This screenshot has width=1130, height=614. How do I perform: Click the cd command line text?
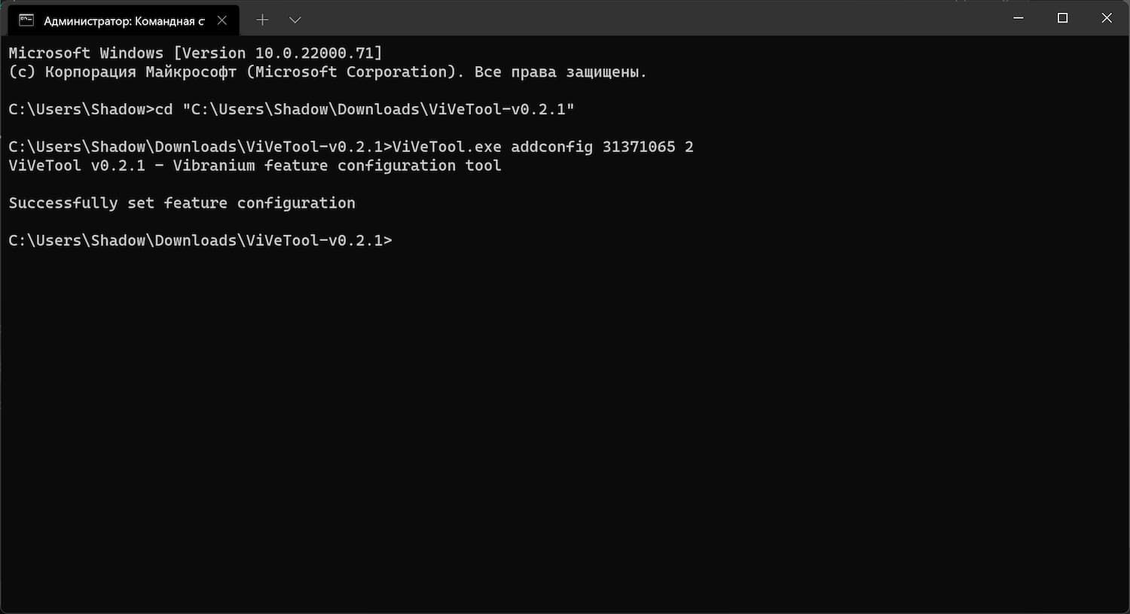click(x=292, y=110)
